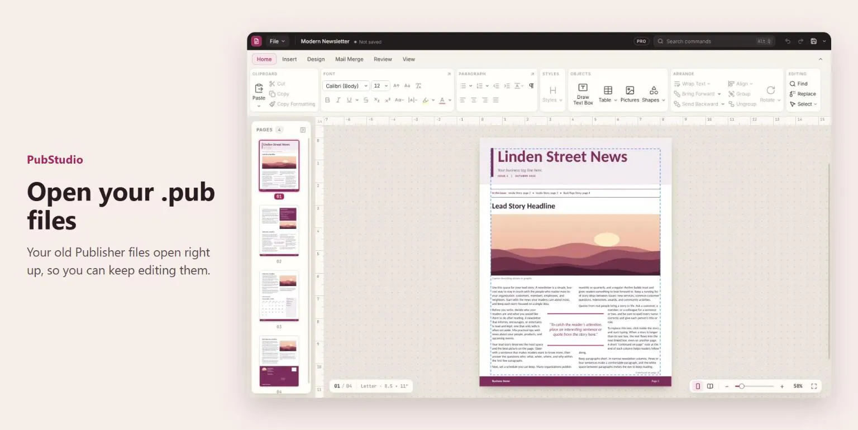Click the zoom in plus icon
This screenshot has height=430, width=858.
tap(782, 386)
